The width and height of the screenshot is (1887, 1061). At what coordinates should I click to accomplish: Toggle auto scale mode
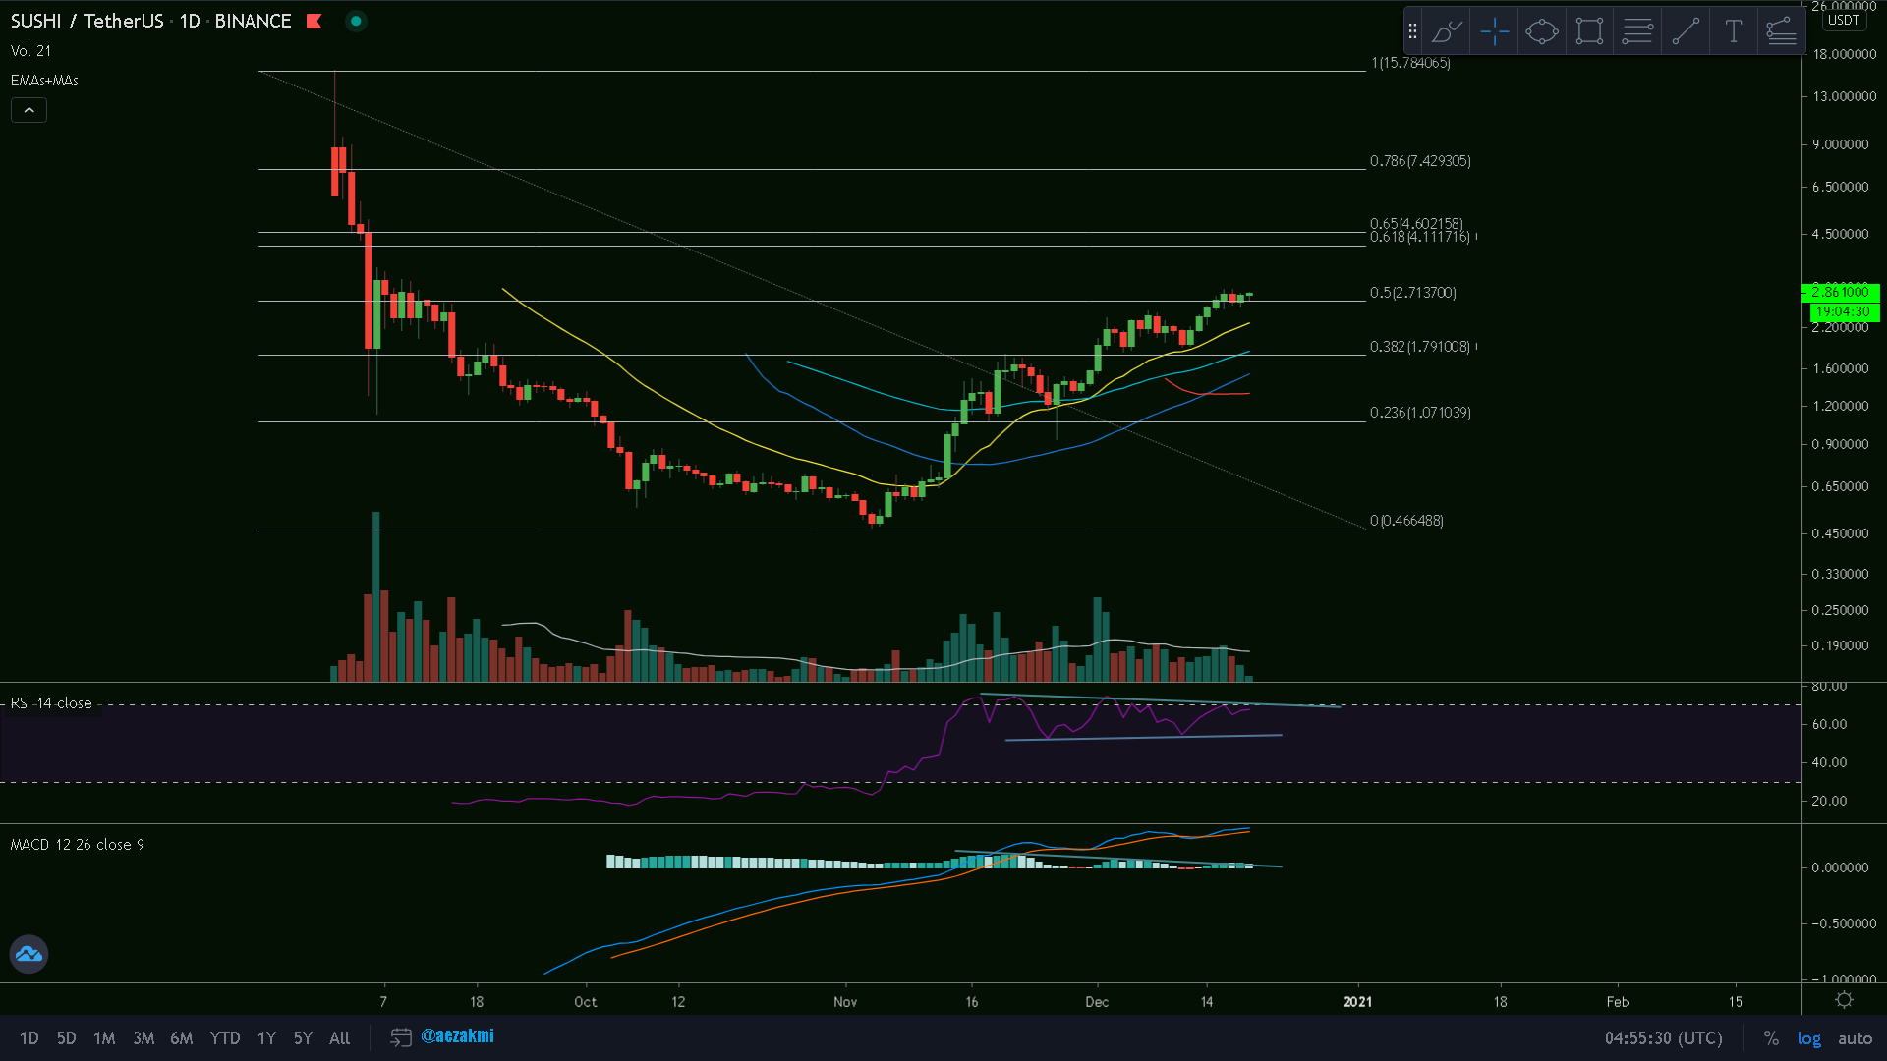pos(1855,1038)
